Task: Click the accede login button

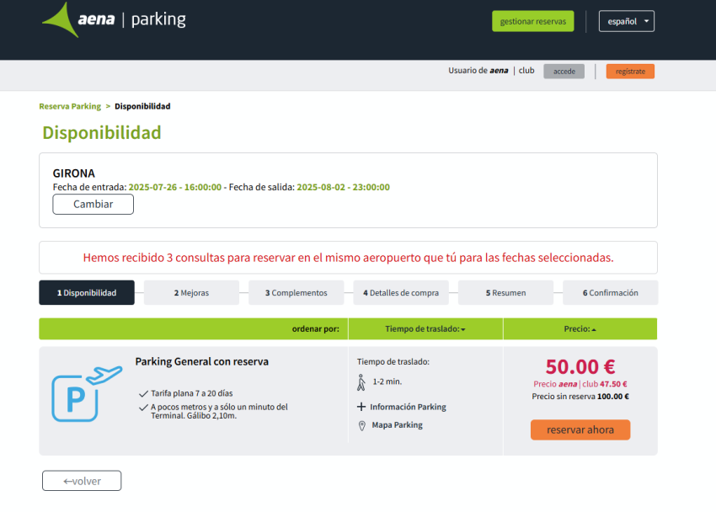Action: (x=564, y=72)
